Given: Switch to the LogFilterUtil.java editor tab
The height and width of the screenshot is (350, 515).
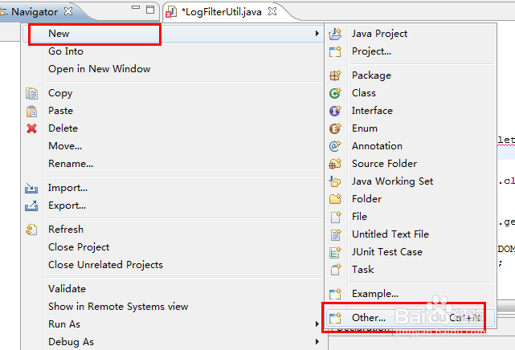Looking at the screenshot, I should click(x=222, y=12).
